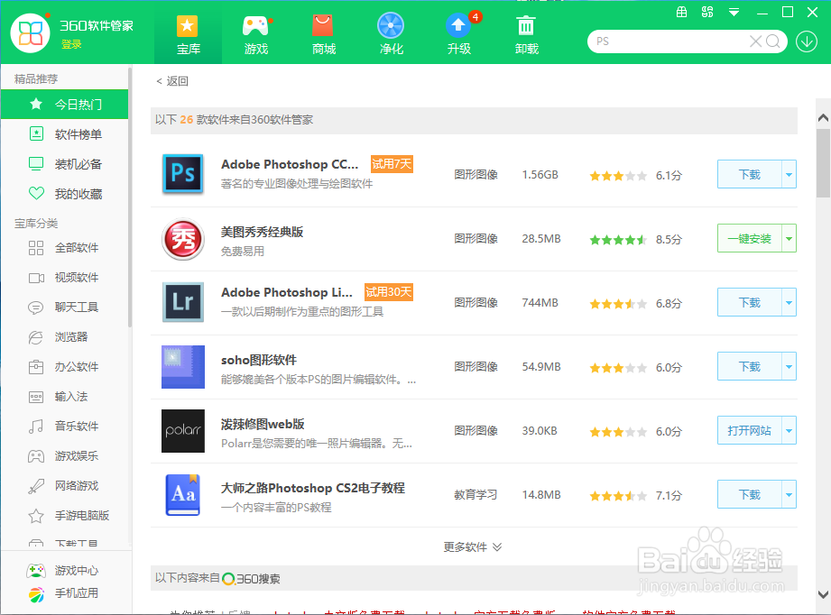Open the 商城 shopping bag tab
831x615 pixels.
(324, 35)
